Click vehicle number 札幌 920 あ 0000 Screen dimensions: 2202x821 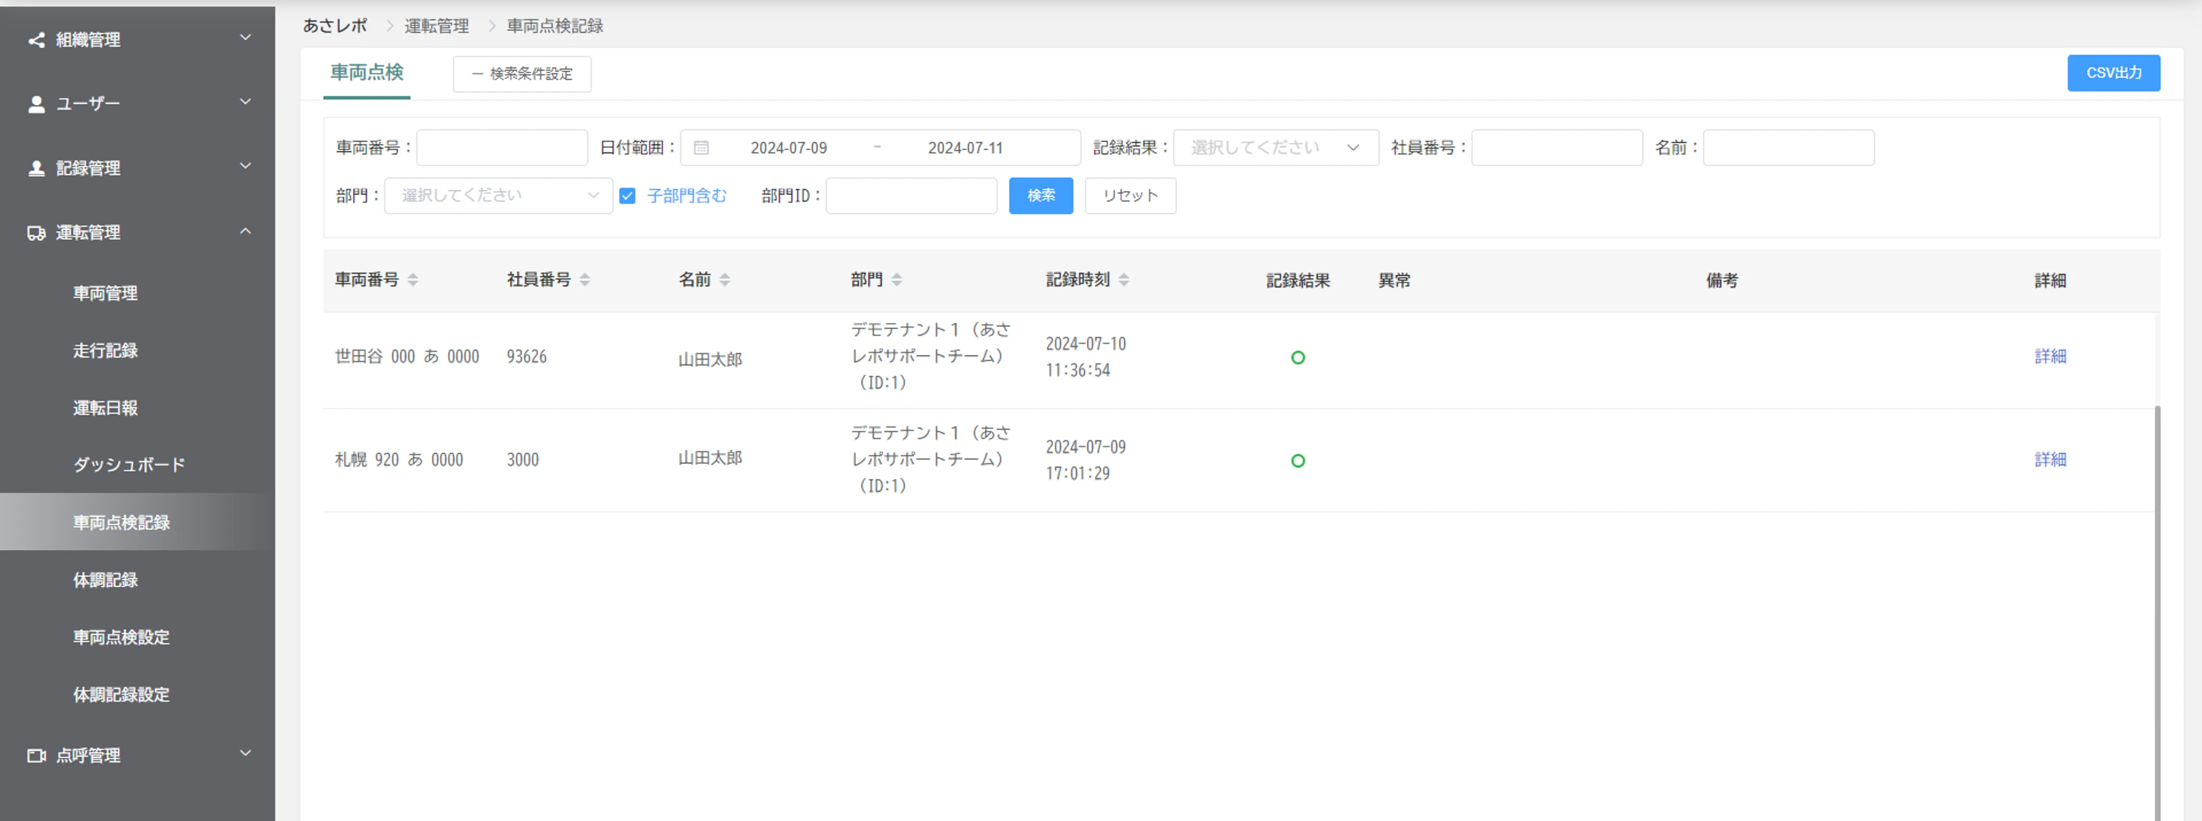pyautogui.click(x=399, y=460)
